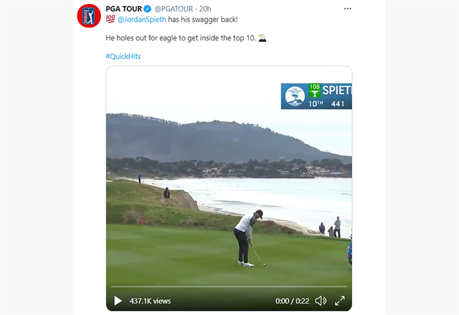Play the Spieth eagle video

pyautogui.click(x=117, y=301)
